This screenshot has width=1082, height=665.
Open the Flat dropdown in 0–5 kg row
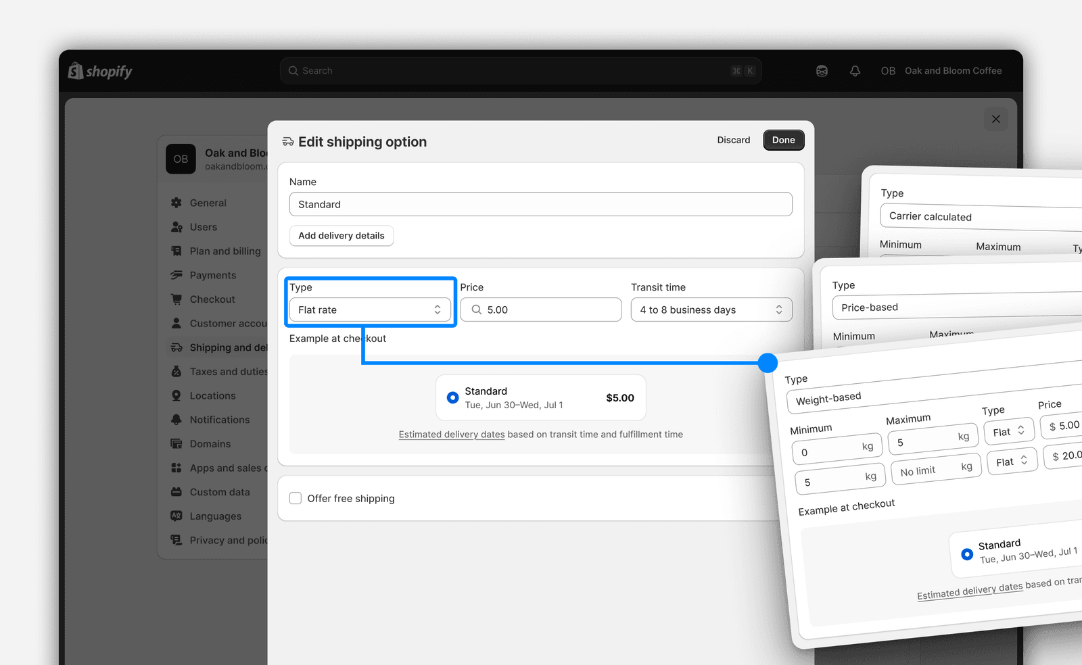[1009, 431]
